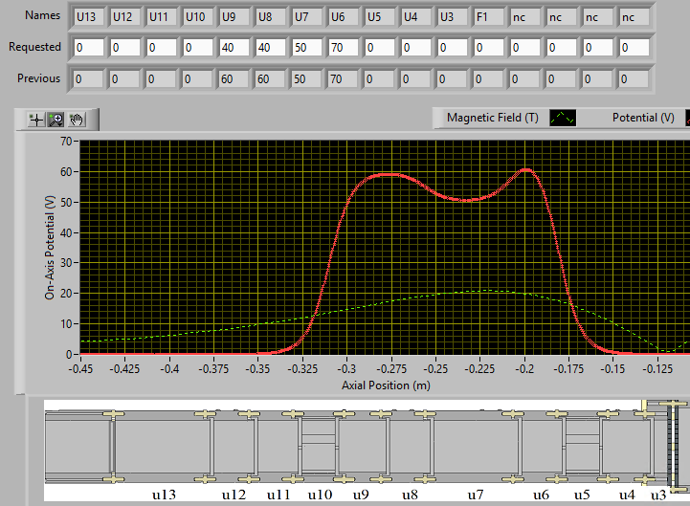The image size is (690, 506).
Task: Click Requested voltage field for U13
Action: [89, 48]
